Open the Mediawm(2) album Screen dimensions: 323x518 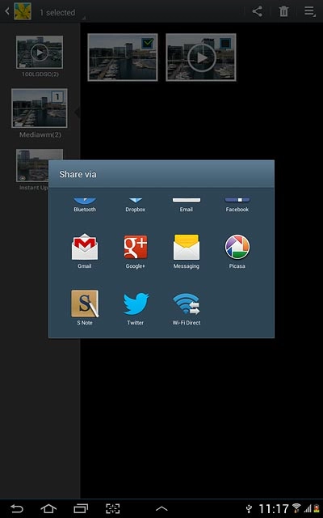click(40, 113)
